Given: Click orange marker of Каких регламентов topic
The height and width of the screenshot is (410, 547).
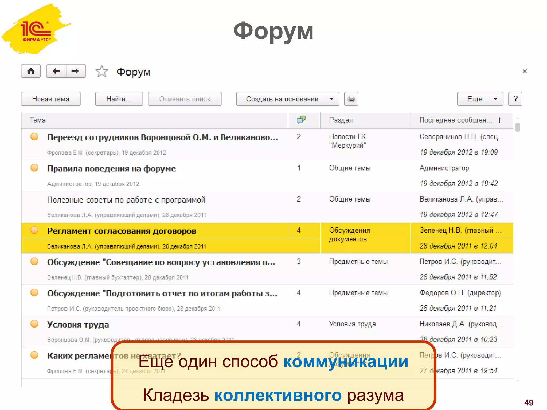Looking at the screenshot, I should point(34,355).
